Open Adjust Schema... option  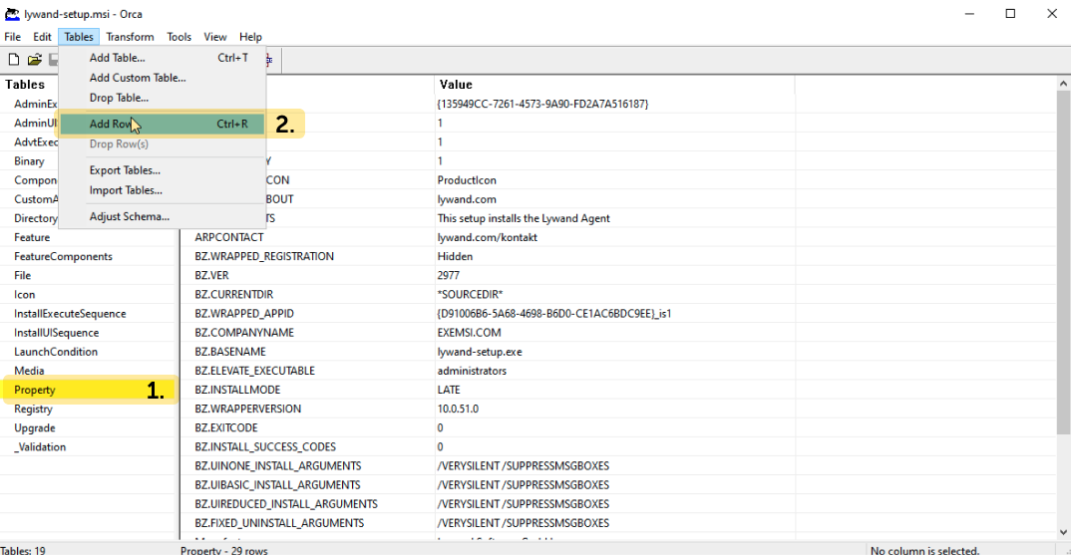(129, 216)
